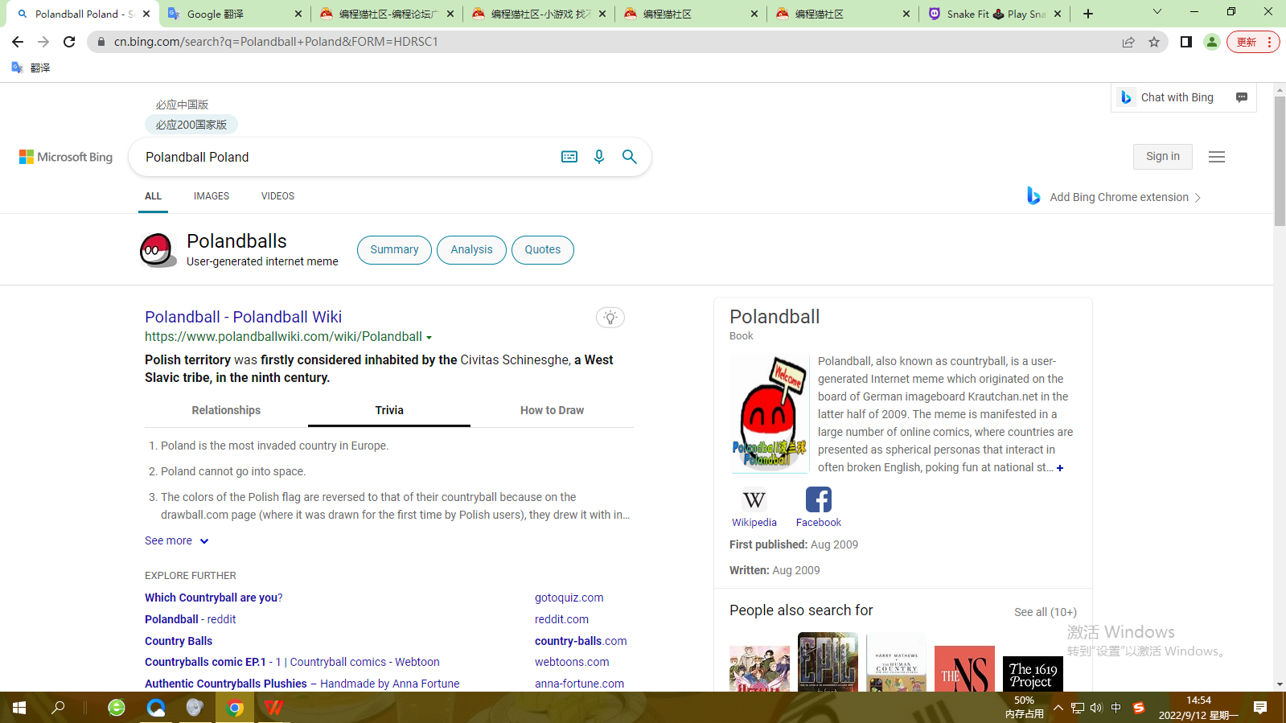Screen dimensions: 1286x723
Task: Switch to the 必应中国版 option
Action: pos(182,105)
